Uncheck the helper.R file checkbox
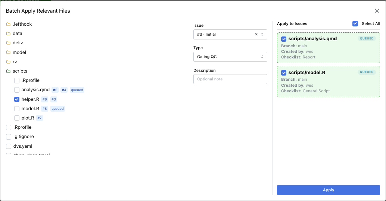The image size is (386, 201). [17, 99]
